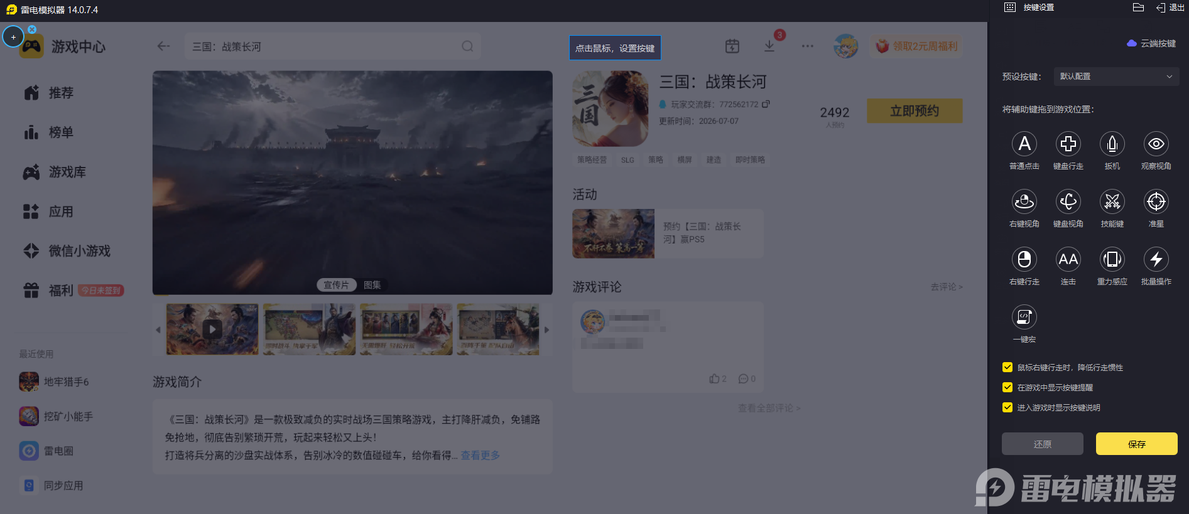The width and height of the screenshot is (1189, 514).
Task: Click the 即时策略 genre tag
Action: pyautogui.click(x=750, y=160)
